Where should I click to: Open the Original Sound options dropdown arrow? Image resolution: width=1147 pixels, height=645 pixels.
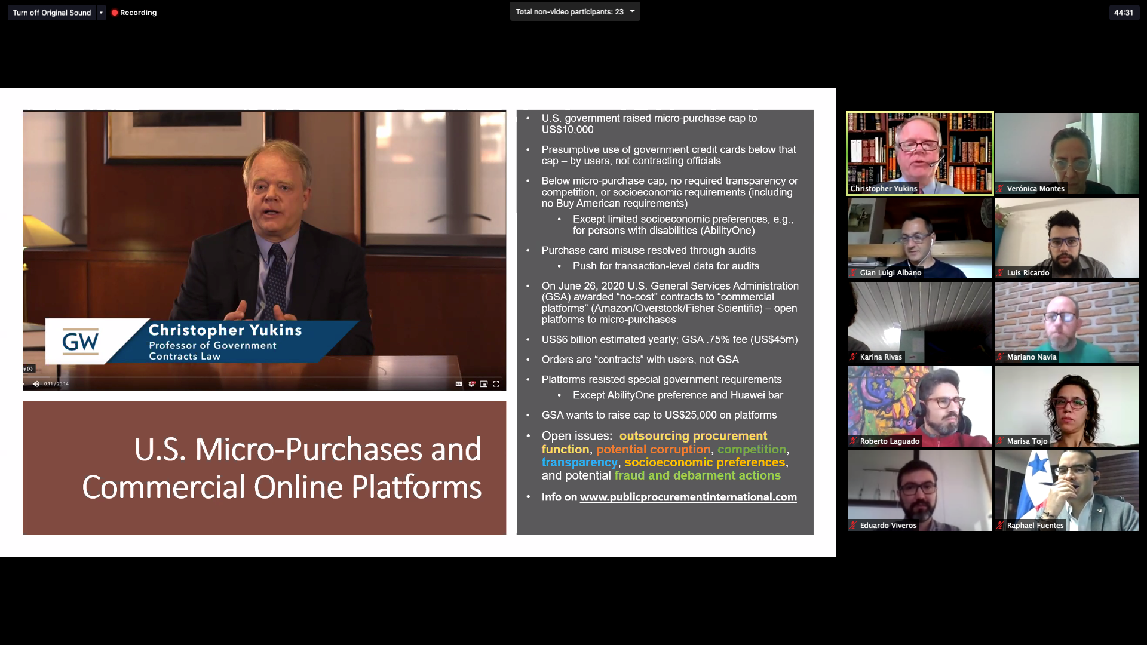tap(101, 13)
